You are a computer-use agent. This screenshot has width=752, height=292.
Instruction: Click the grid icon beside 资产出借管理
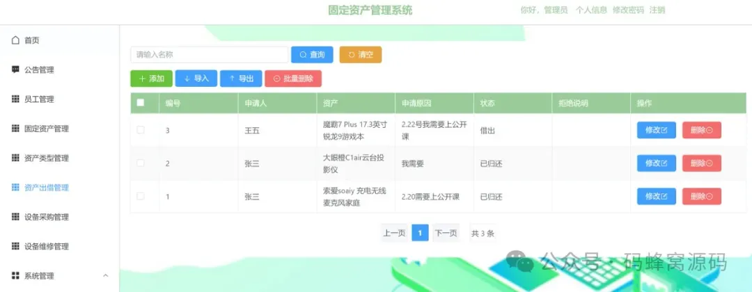coord(15,188)
